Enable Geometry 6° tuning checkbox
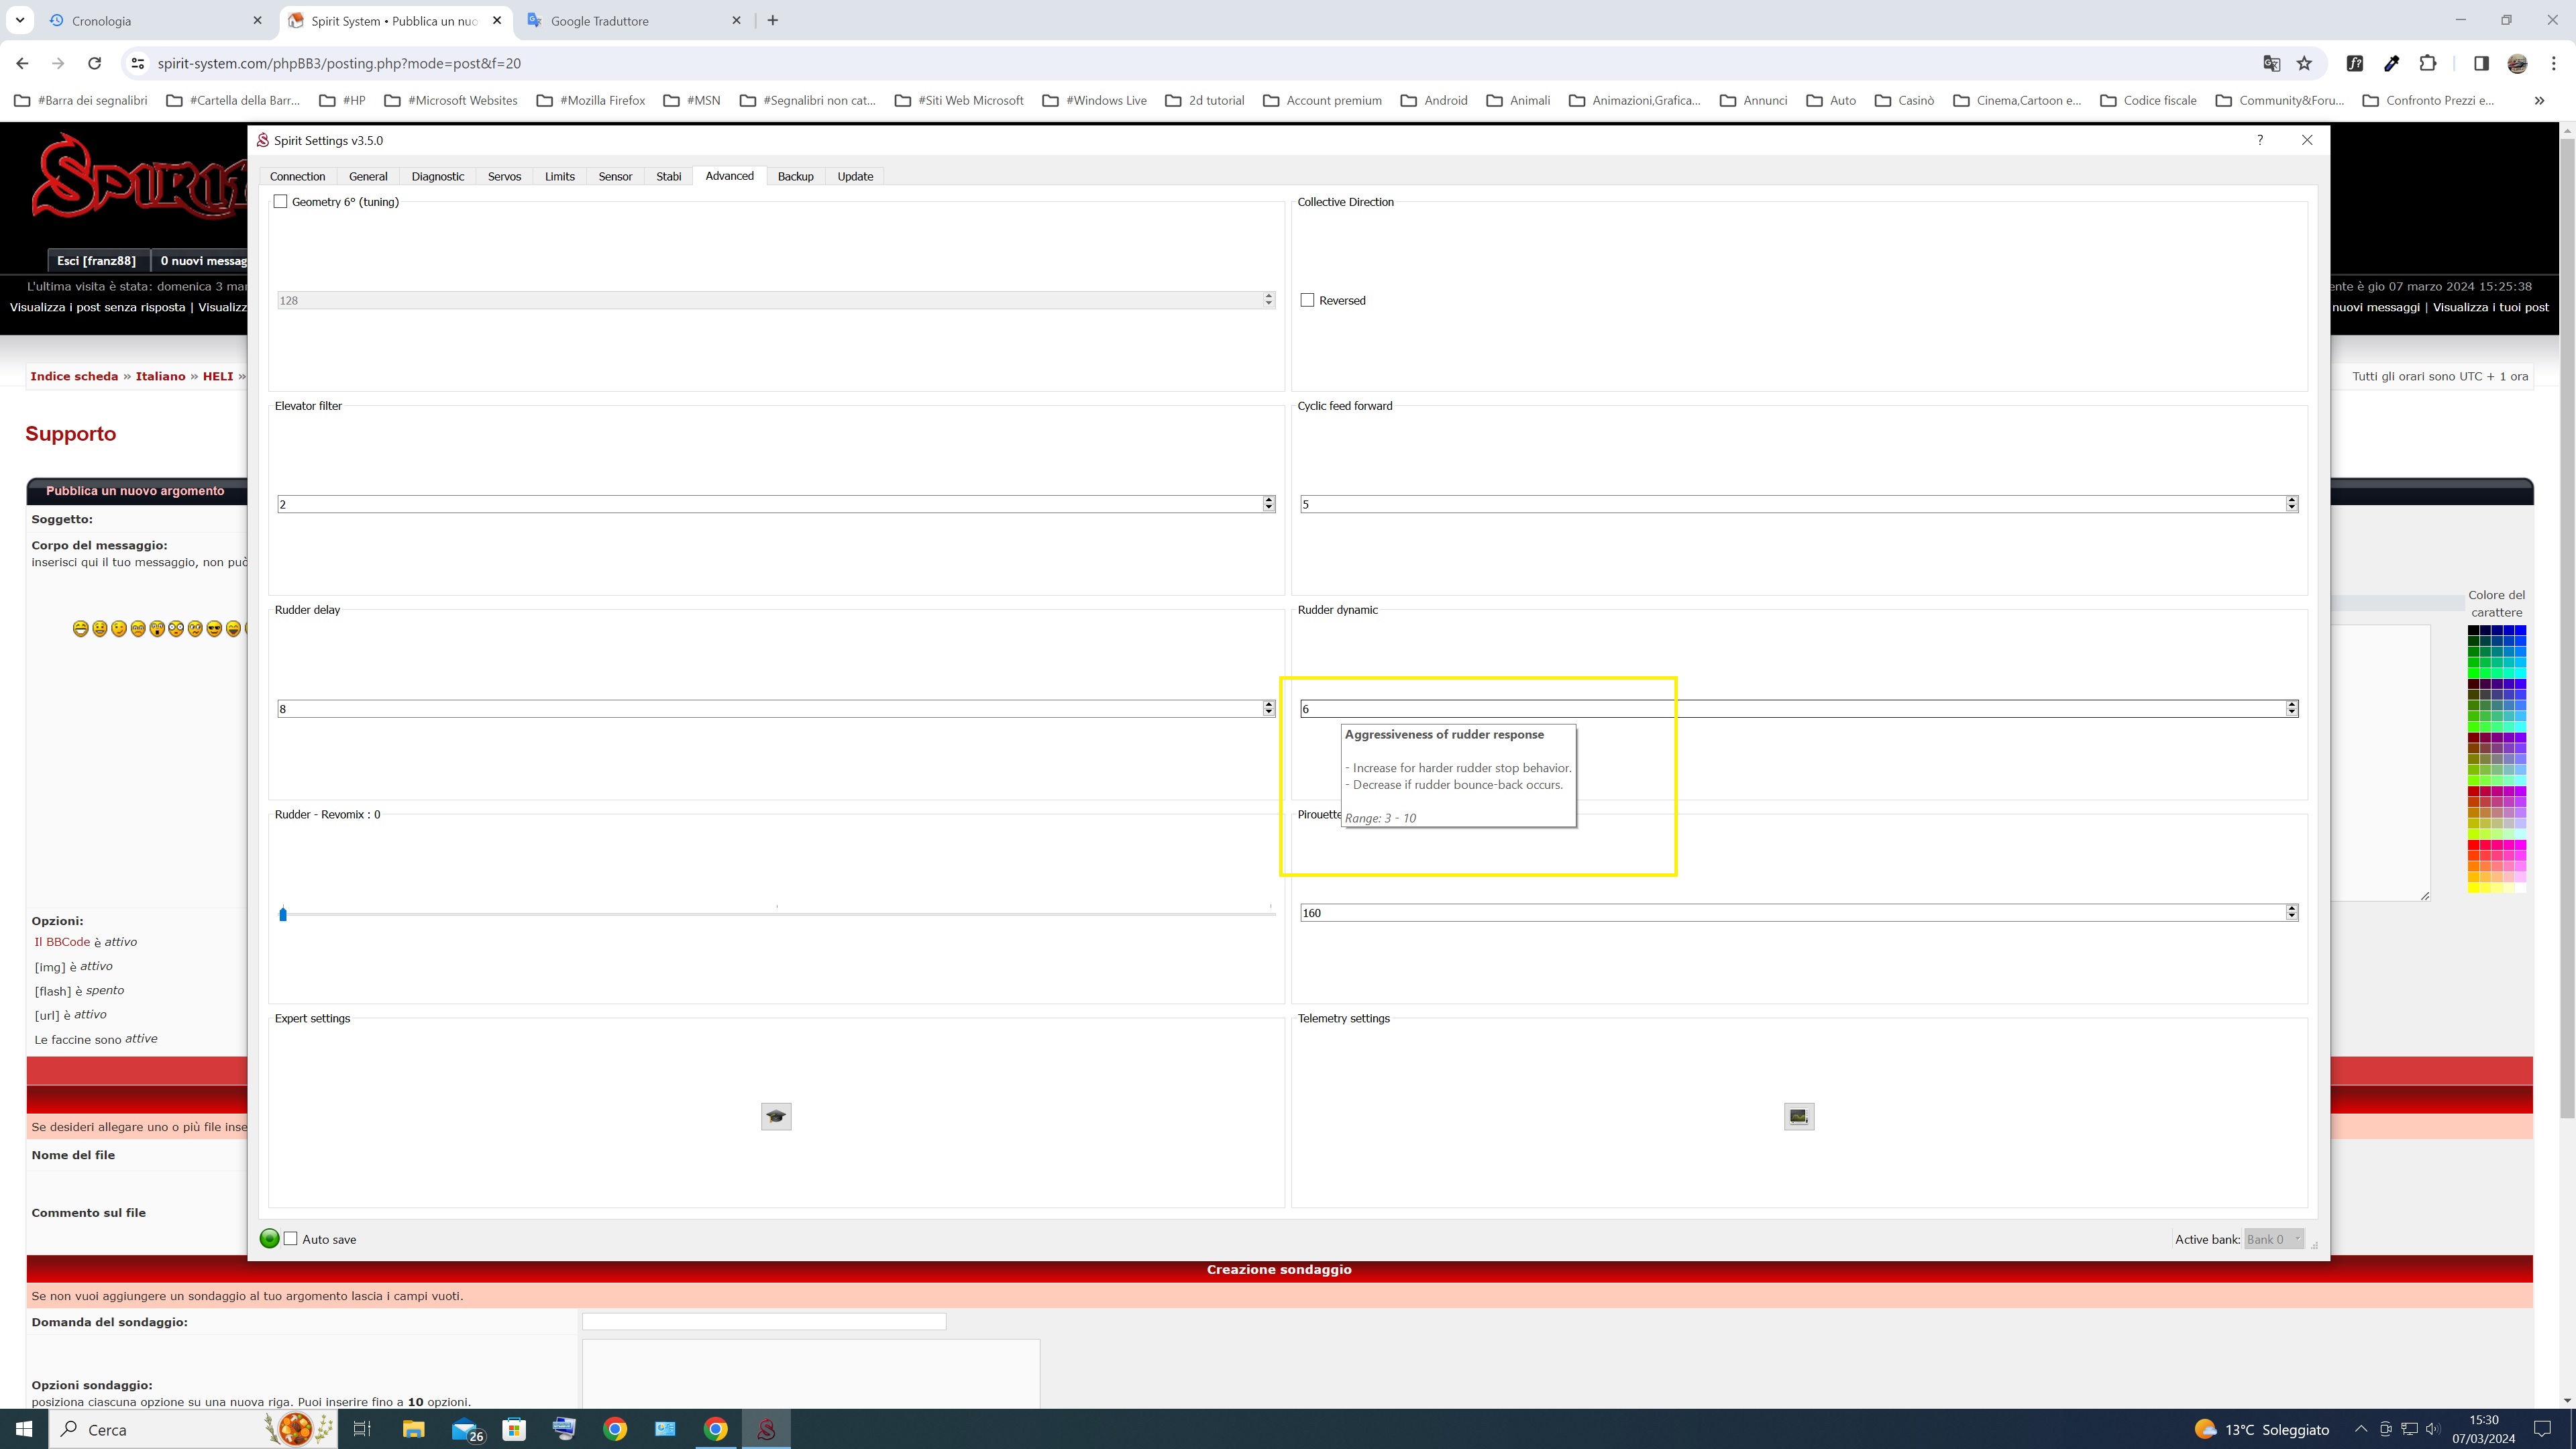2576x1449 pixels. tap(281, 202)
